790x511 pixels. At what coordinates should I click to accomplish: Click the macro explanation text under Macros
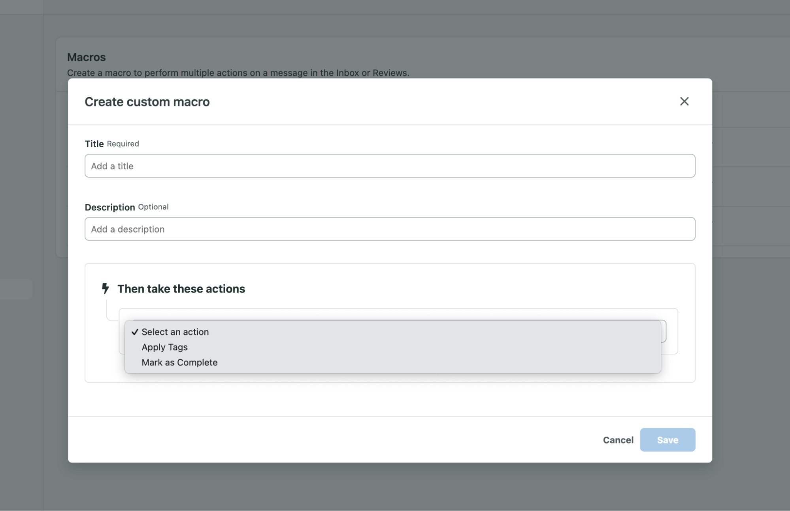tap(238, 73)
